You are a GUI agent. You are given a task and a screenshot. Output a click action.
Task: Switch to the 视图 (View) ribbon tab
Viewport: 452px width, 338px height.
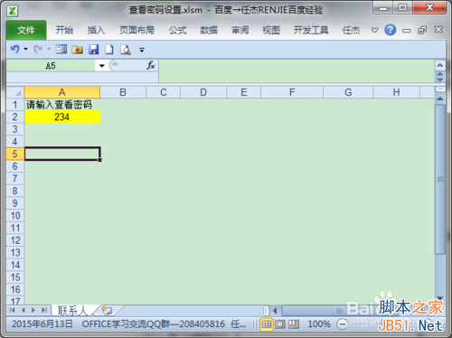[271, 30]
